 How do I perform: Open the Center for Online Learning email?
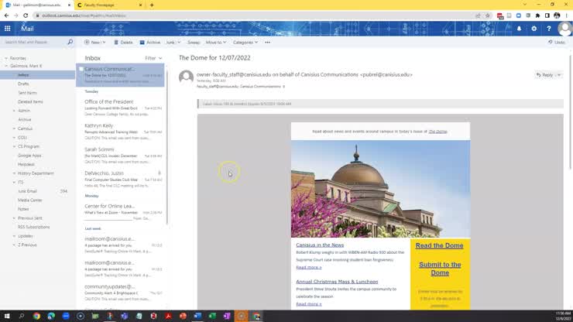click(x=121, y=211)
